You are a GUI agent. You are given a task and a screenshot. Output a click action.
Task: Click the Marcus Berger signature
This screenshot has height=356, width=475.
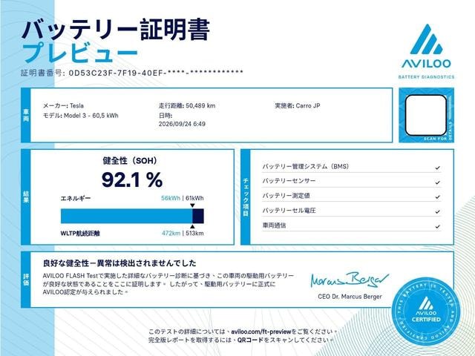pyautogui.click(x=350, y=280)
